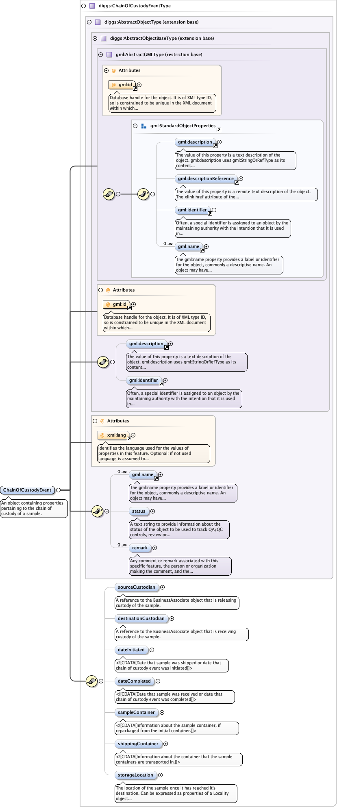Click the @ icon on xml:lang attribute
The width and height of the screenshot is (337, 807).
102,435
